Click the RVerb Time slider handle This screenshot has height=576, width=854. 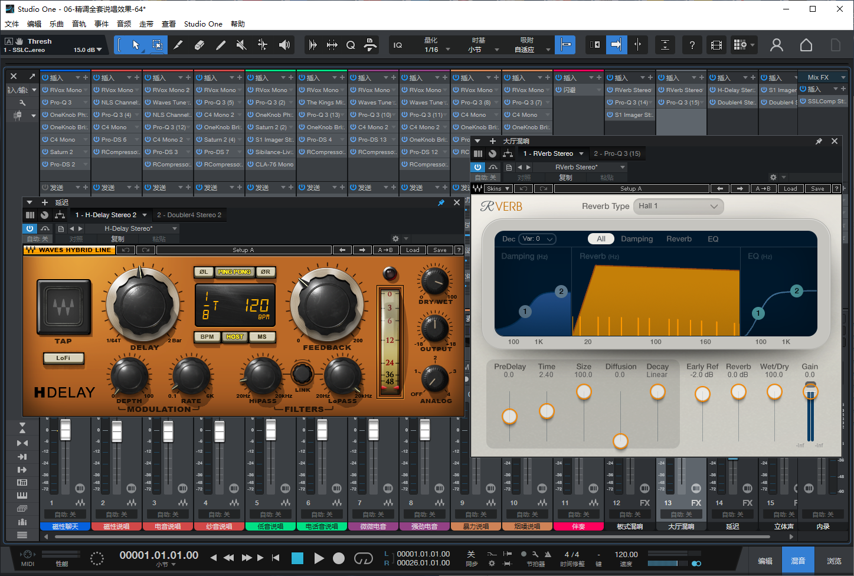click(x=547, y=411)
